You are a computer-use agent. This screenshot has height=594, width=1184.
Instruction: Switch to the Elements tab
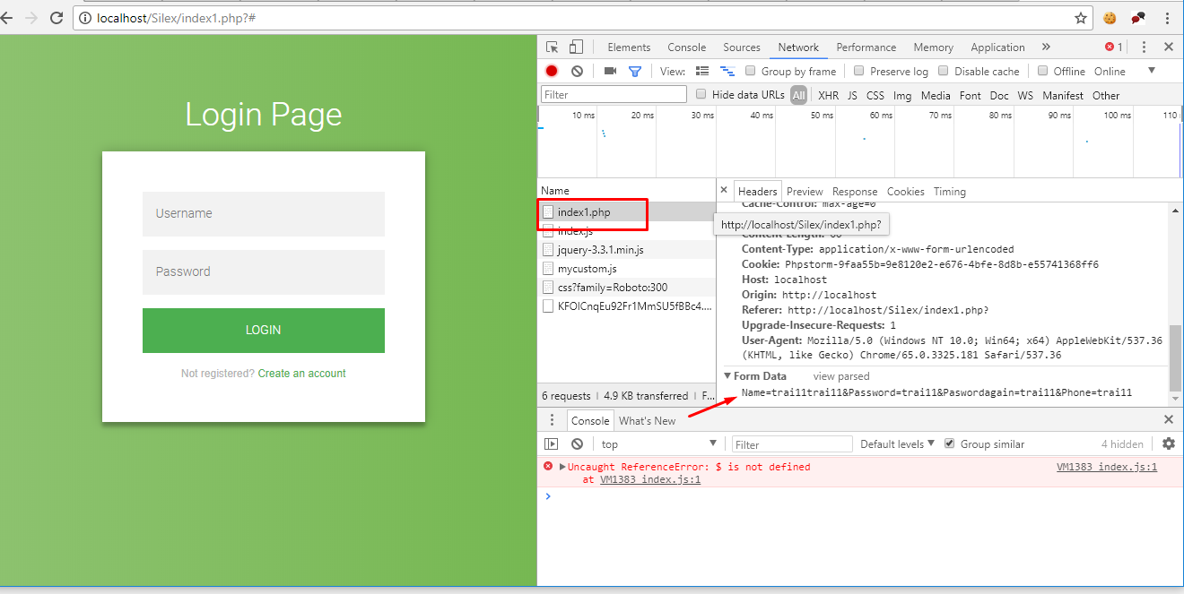tap(629, 47)
